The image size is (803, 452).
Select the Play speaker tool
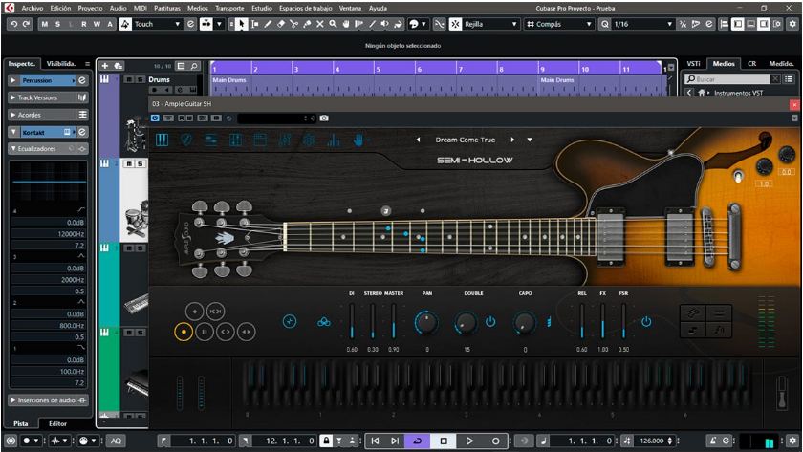point(385,24)
